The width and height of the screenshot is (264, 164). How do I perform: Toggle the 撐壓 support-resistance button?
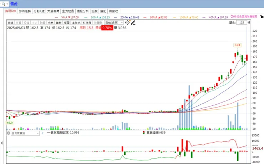click(x=67, y=23)
